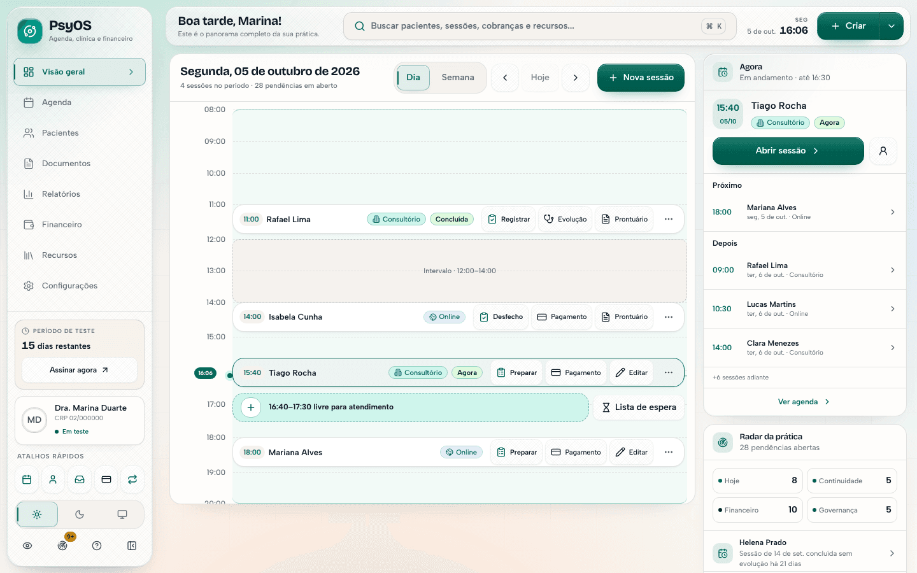Switch to dark theme moon toggle
The width and height of the screenshot is (917, 573).
80,514
